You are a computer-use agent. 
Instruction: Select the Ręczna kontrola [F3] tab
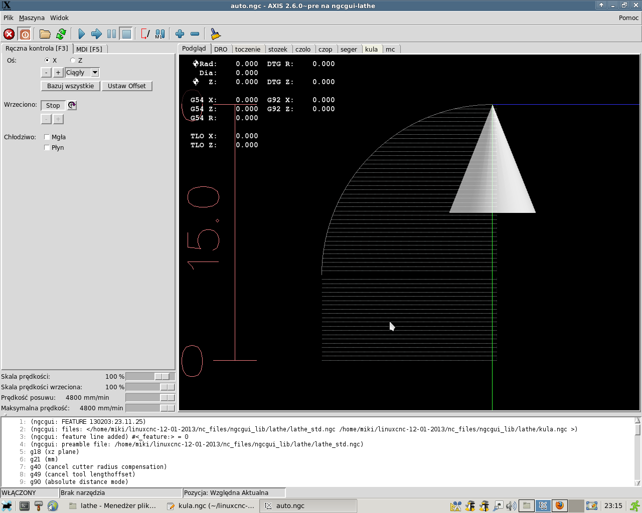click(37, 49)
